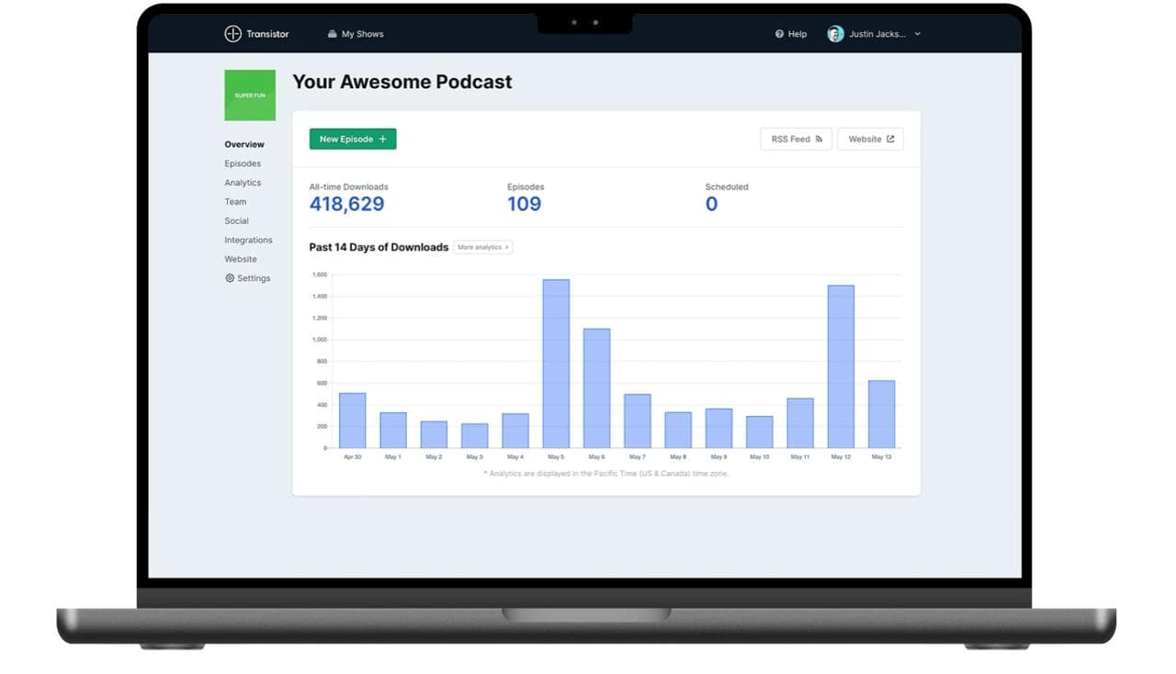
Task: Click the May 12 bar in chart
Action: 841,366
